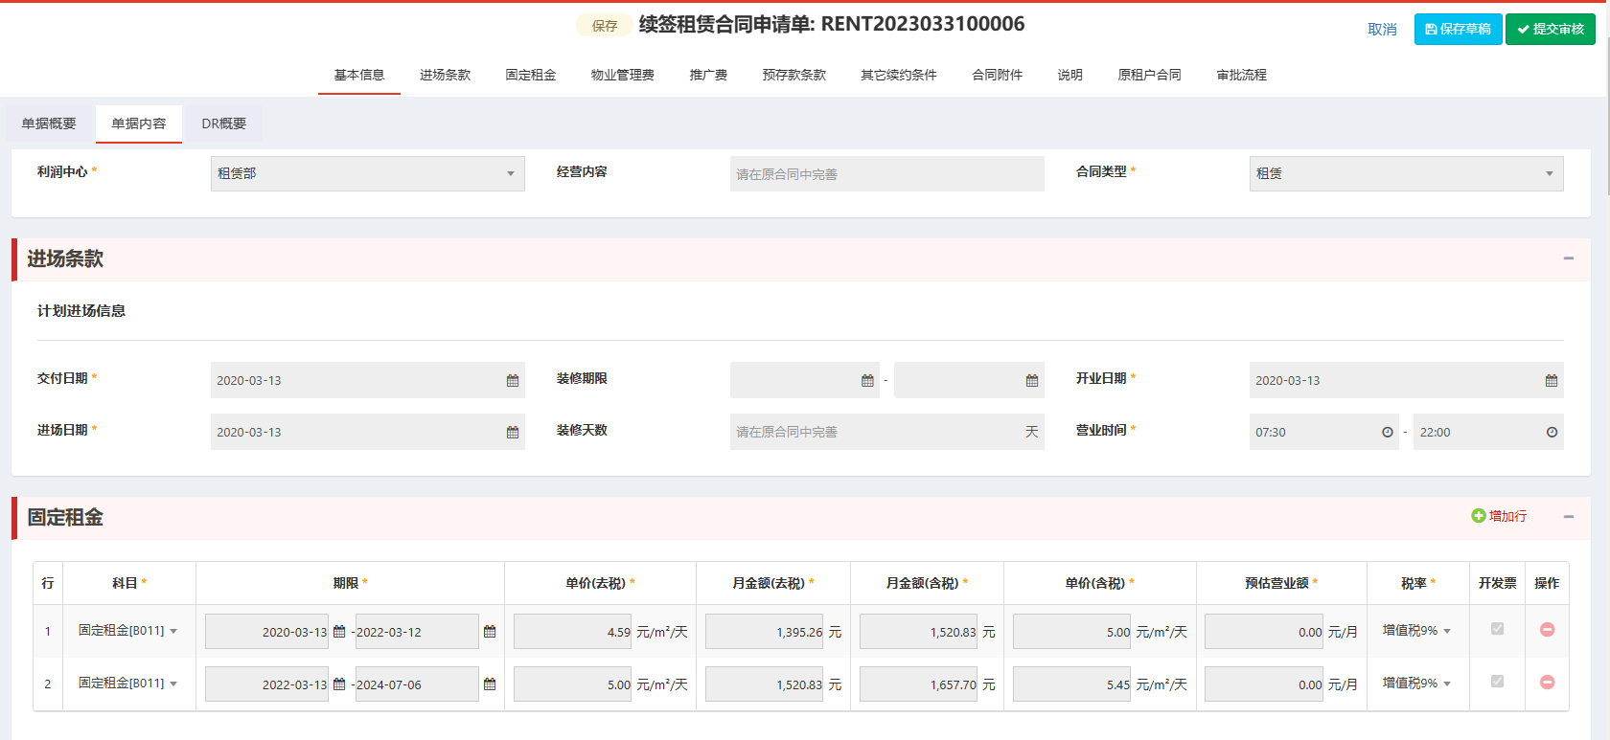This screenshot has height=740, width=1610.
Task: Click 增加行 to add rent row
Action: [1500, 516]
